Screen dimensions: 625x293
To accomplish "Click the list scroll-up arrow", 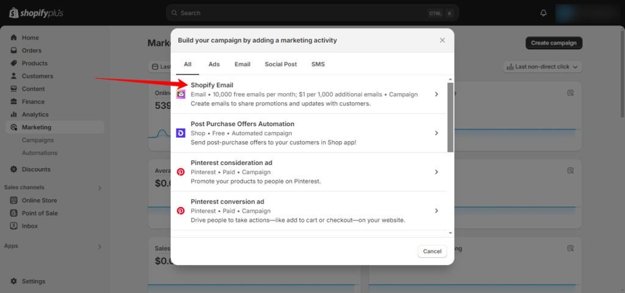I will tap(450, 80).
